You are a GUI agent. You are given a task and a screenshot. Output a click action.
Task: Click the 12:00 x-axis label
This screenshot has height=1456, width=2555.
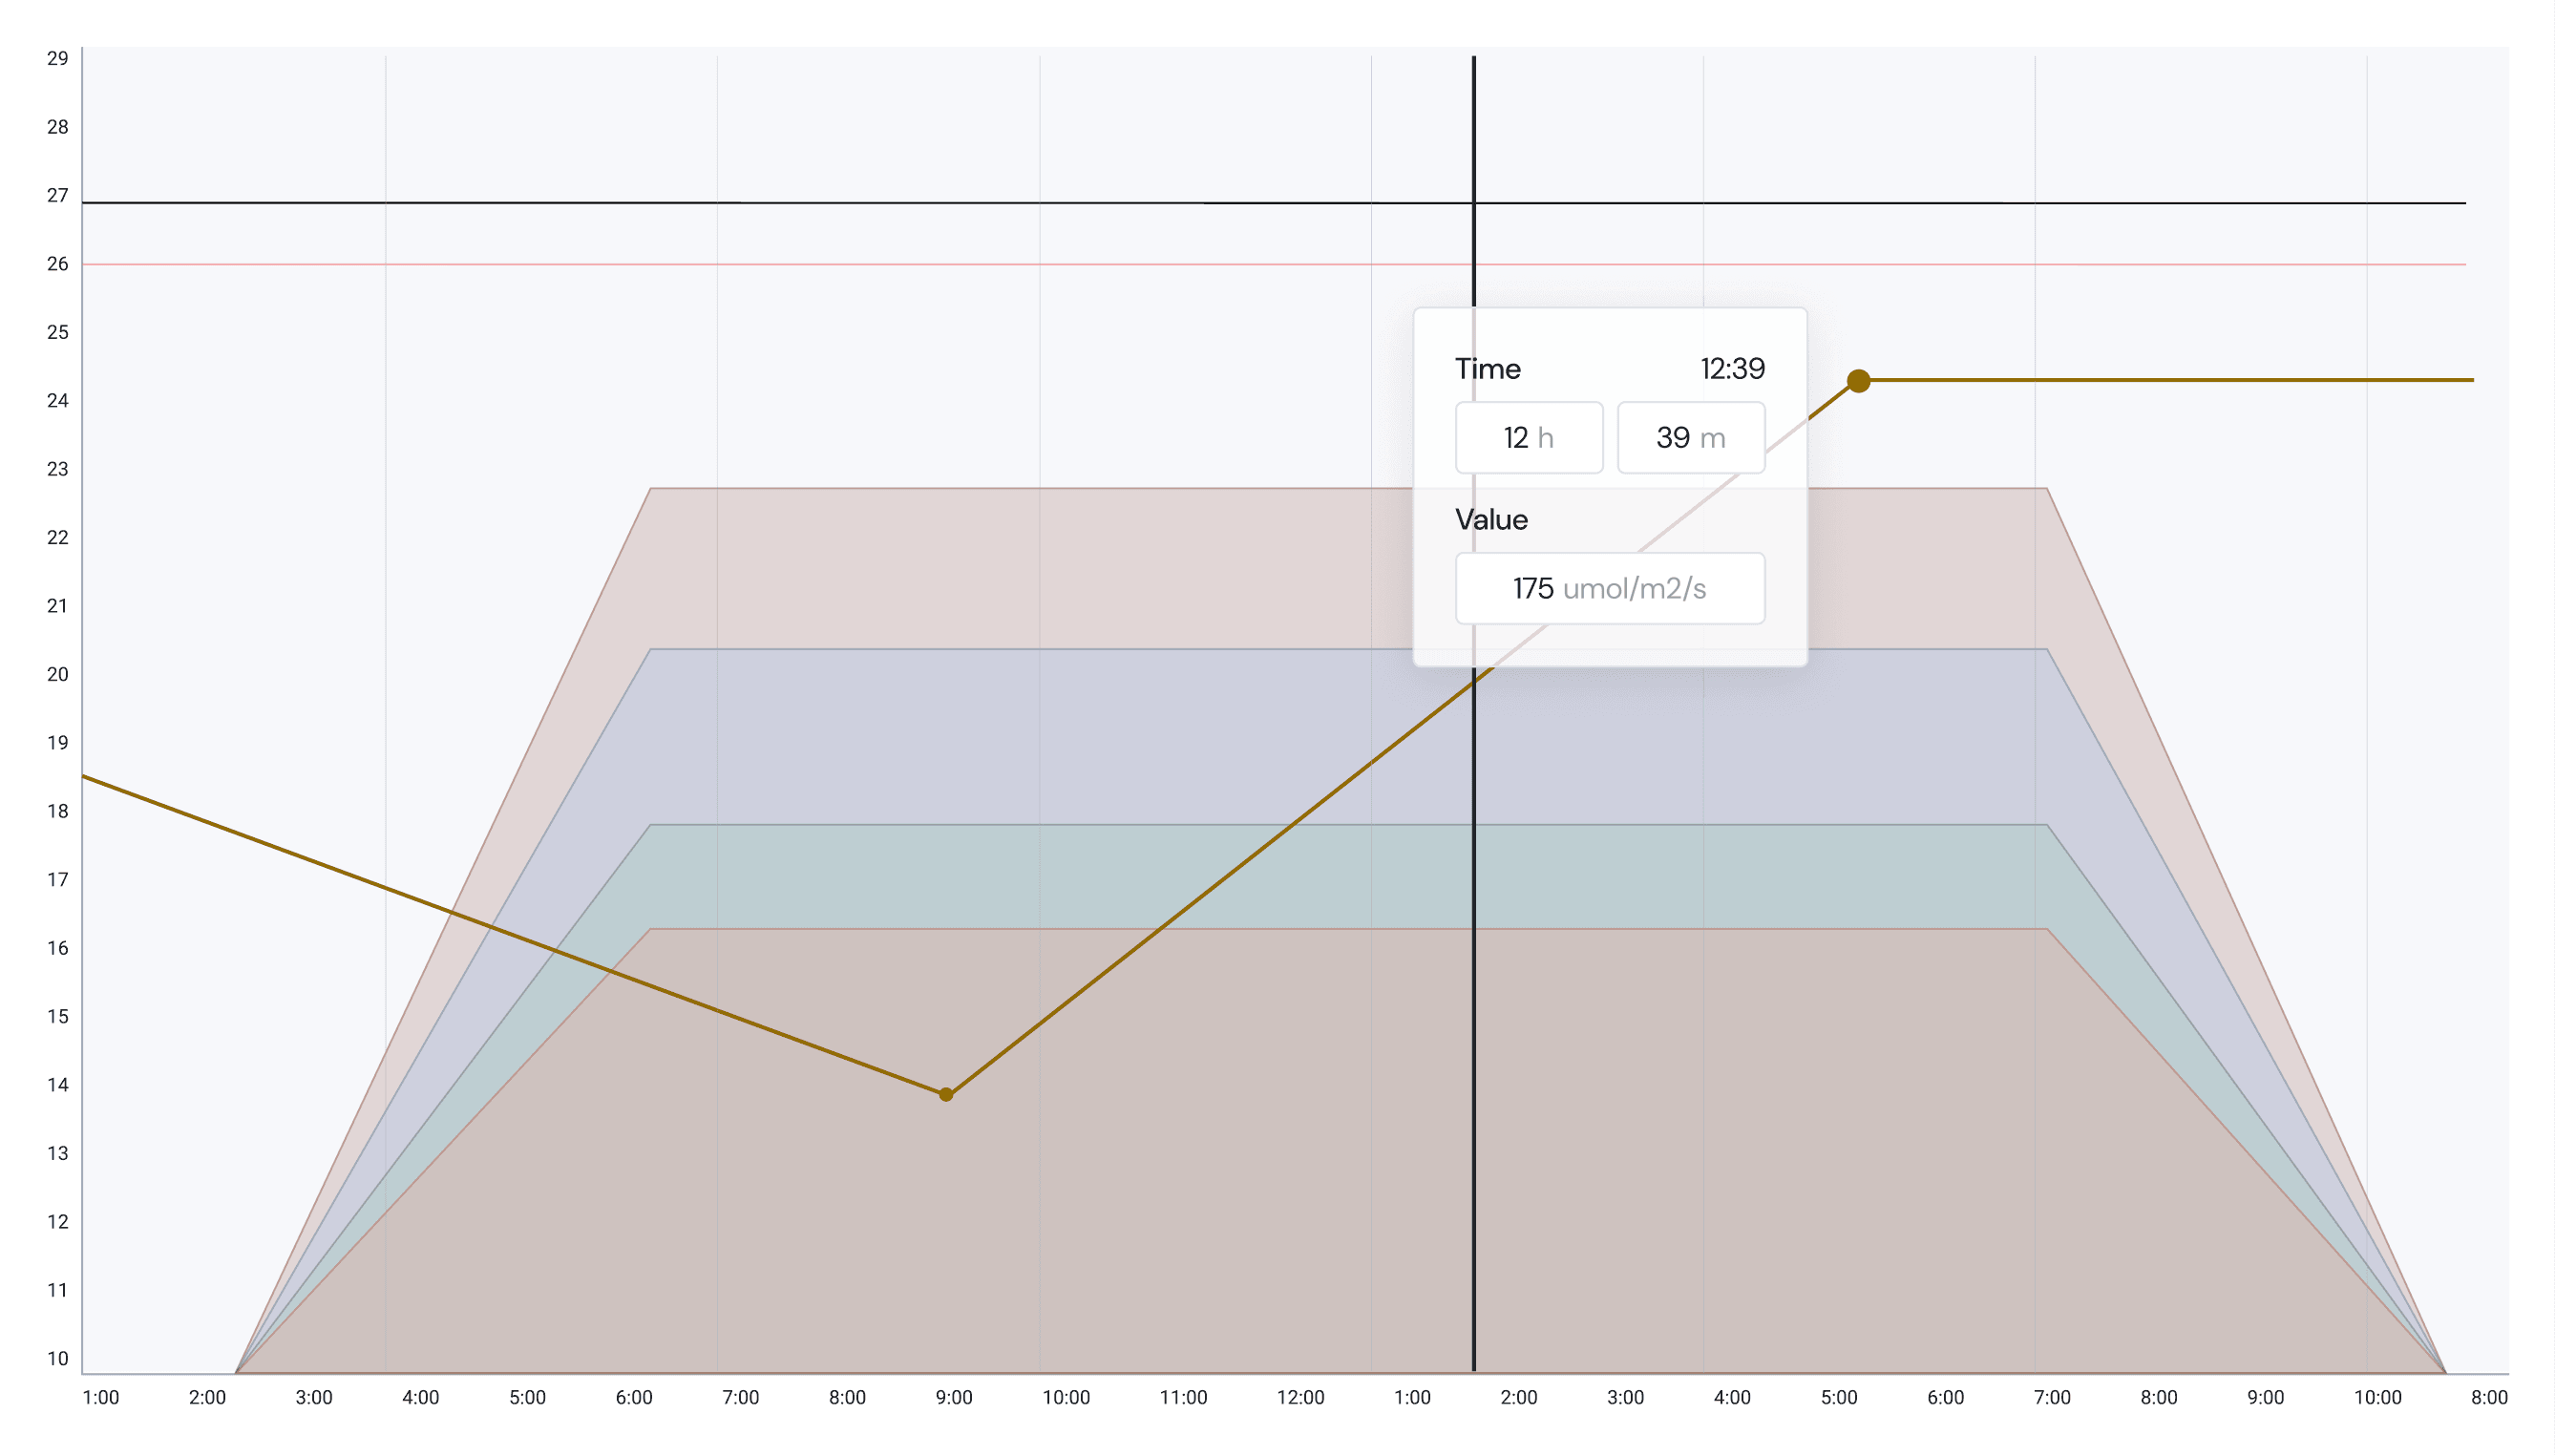[x=1300, y=1398]
